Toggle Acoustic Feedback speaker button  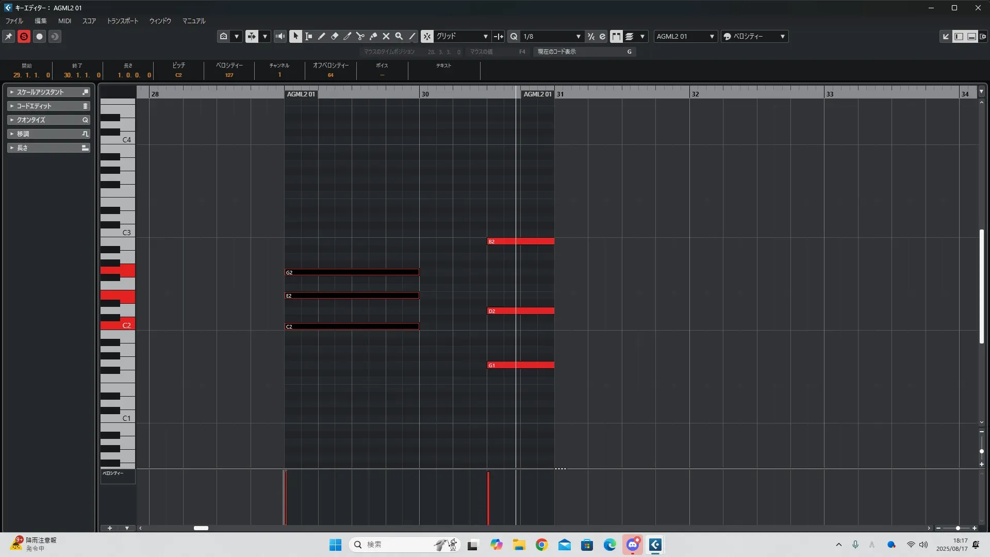(x=280, y=37)
